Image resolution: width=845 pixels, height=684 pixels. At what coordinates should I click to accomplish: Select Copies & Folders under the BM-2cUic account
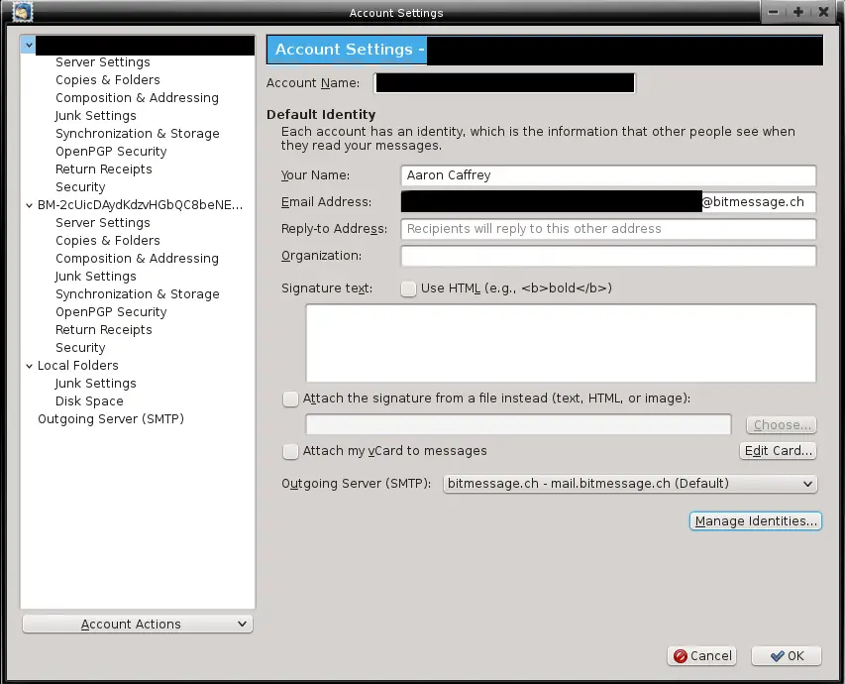[108, 241]
